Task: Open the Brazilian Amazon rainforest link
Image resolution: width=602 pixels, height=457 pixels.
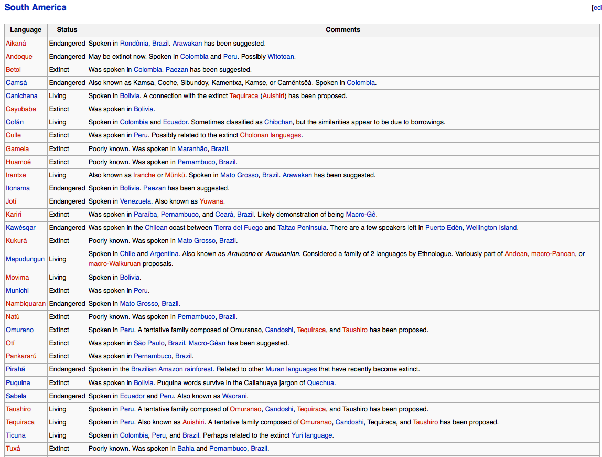Action: tap(171, 369)
